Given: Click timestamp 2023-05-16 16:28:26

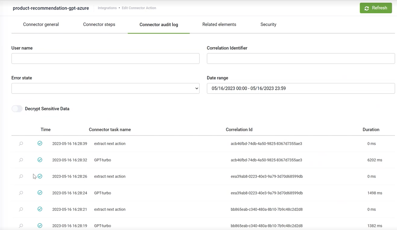Looking at the screenshot, I should 70,176.
